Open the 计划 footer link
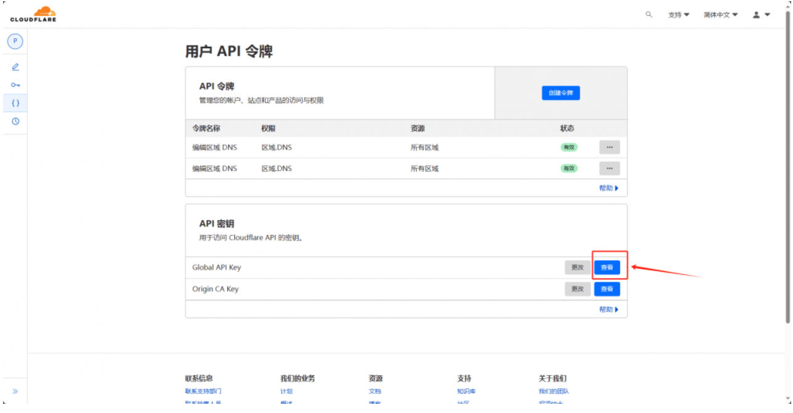The image size is (793, 413). coord(287,391)
